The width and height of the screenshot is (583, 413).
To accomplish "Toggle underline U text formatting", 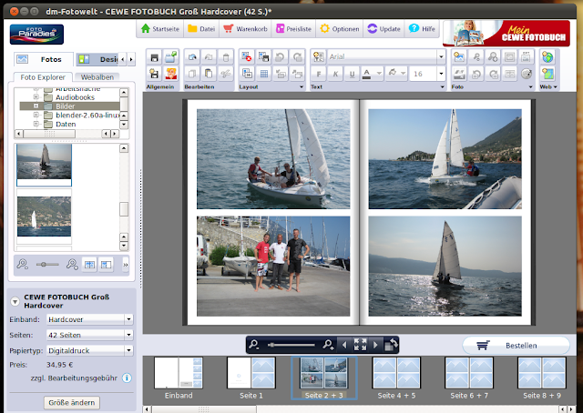I will pyautogui.click(x=352, y=74).
